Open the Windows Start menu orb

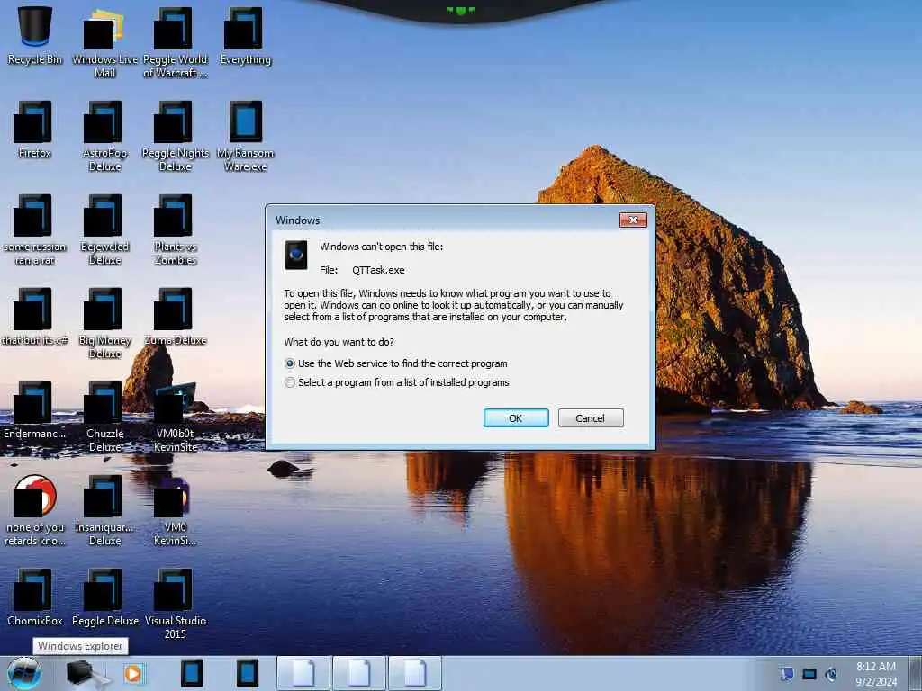pyautogui.click(x=24, y=673)
